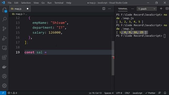The width and height of the screenshot is (169, 95).
Task: Open the Terminal menu
Action: pos(59,3)
